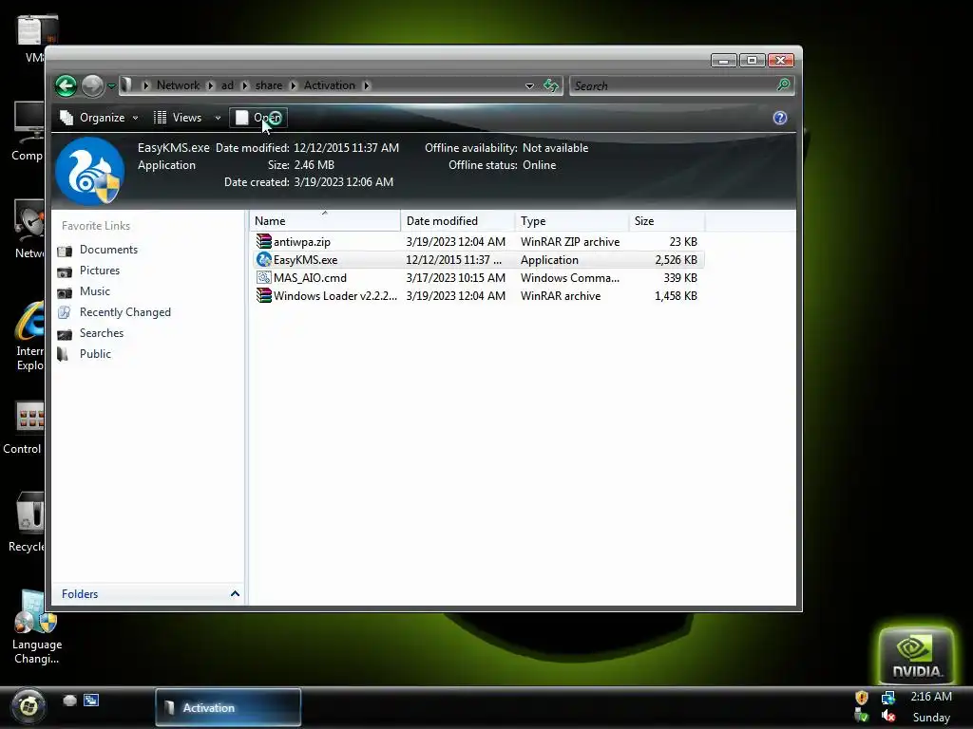This screenshot has height=729, width=973.
Task: Select the antiwpa.zip file name
Action: (302, 242)
